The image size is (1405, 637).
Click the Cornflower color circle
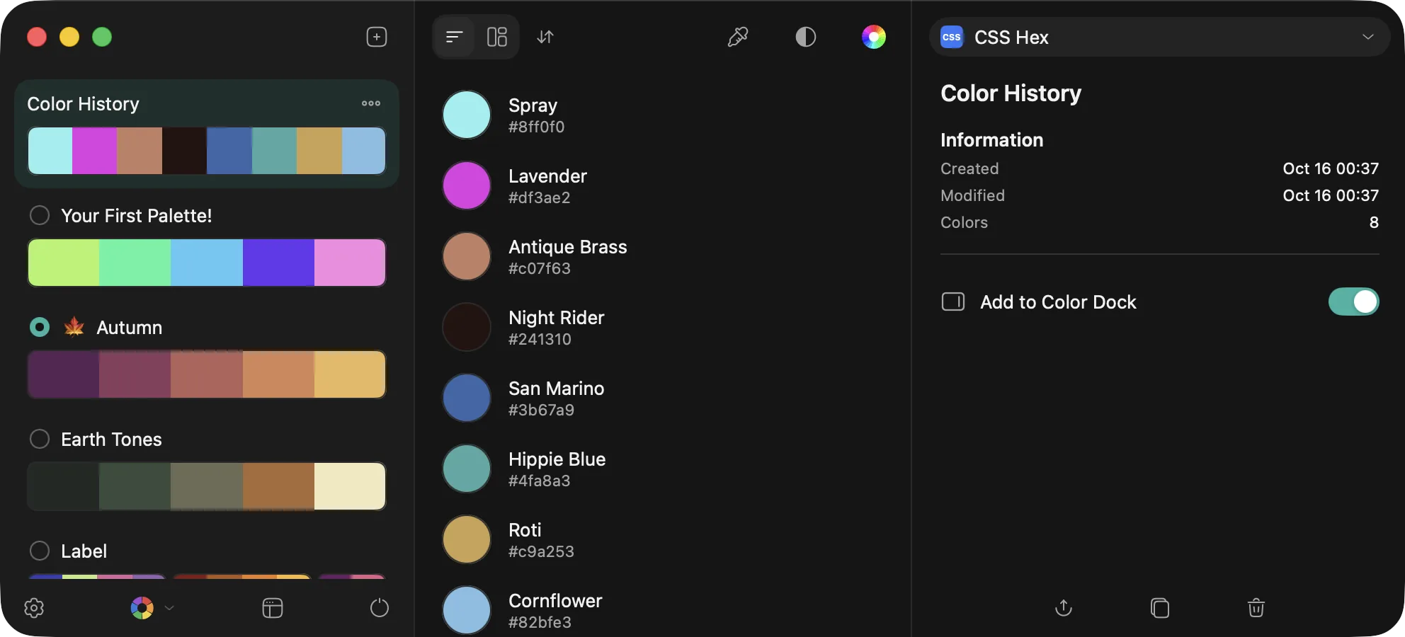click(x=467, y=610)
